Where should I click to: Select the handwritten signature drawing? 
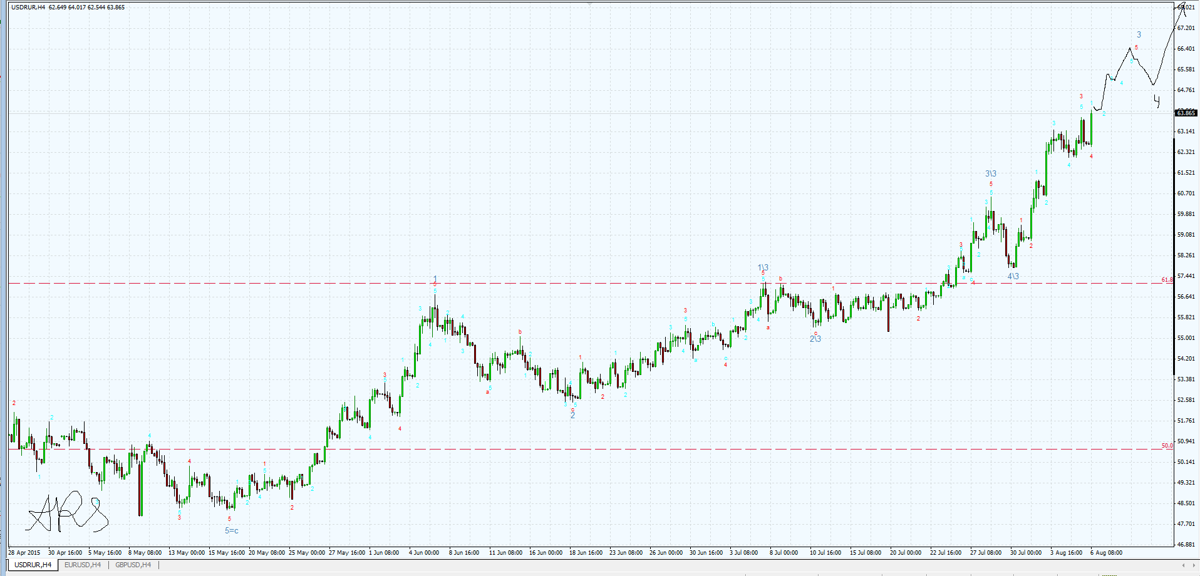pyautogui.click(x=66, y=512)
